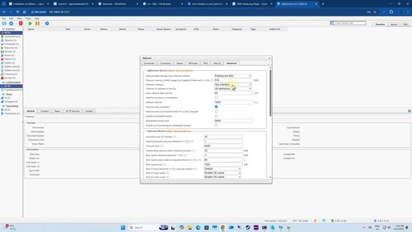Click the add torrent file toolbar icon
Image resolution: width=412 pixels, height=232 pixels.
pyautogui.click(x=11, y=23)
